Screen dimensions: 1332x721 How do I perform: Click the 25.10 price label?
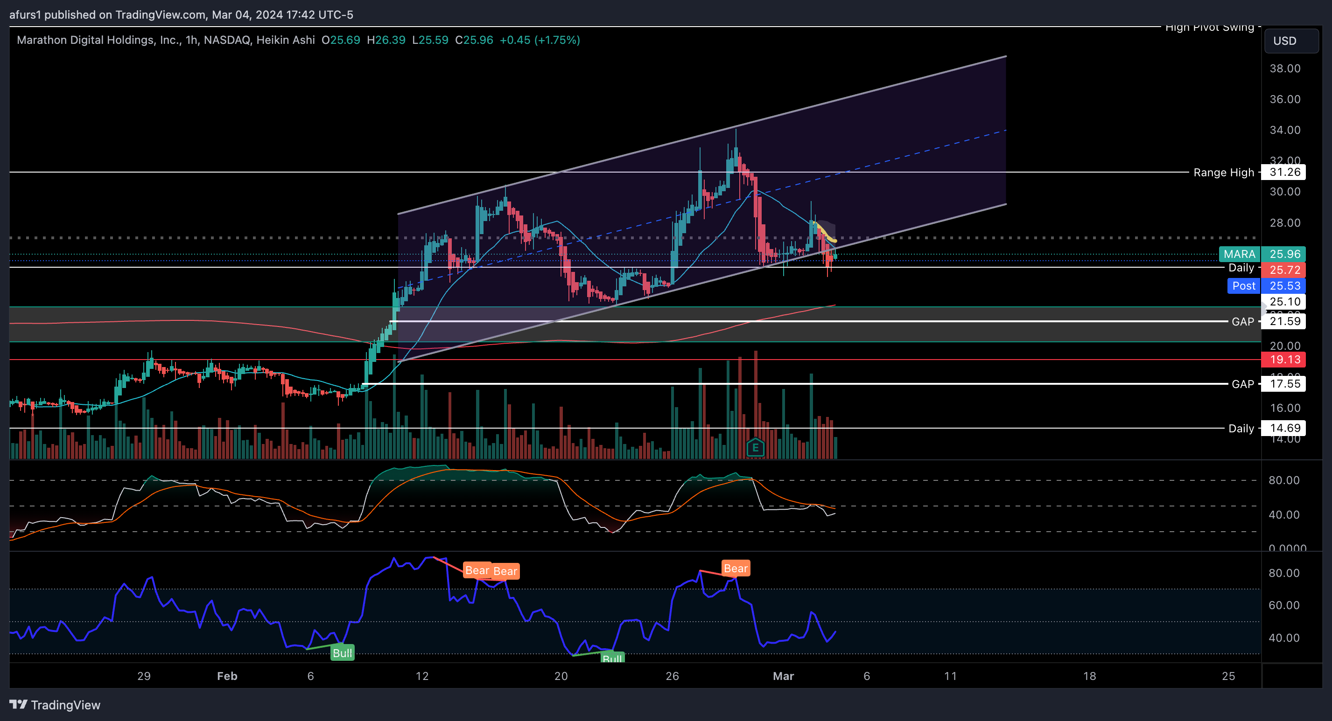point(1283,301)
